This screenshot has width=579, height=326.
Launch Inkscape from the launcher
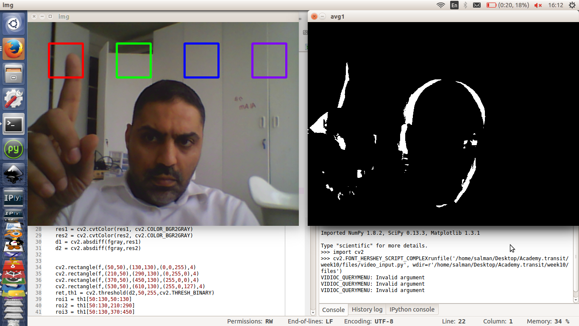(x=14, y=174)
